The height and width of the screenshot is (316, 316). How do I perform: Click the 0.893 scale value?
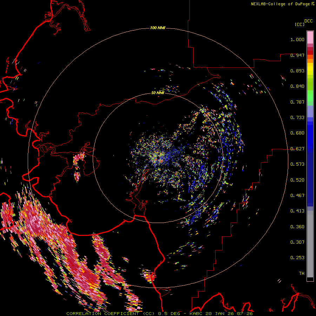click(x=297, y=71)
